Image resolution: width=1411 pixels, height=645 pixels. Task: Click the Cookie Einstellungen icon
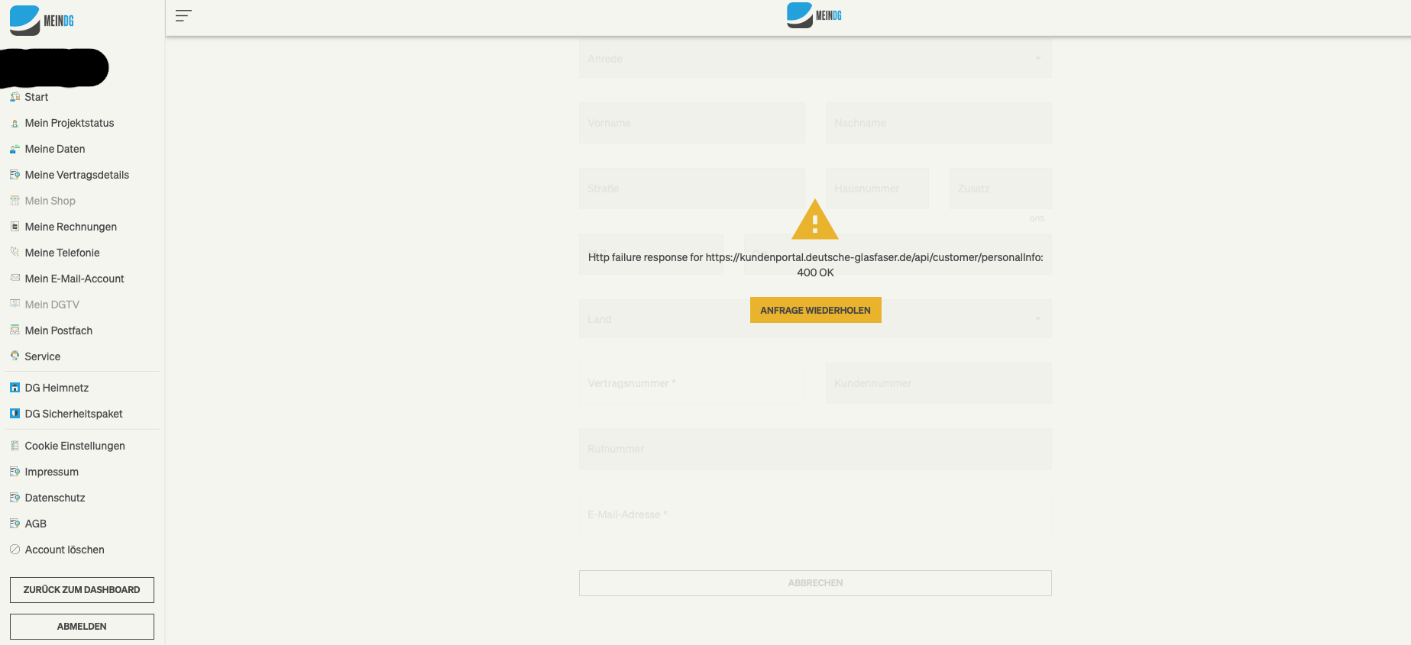pyautogui.click(x=15, y=446)
